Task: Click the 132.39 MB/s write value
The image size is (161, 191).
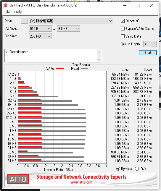Action: 120,79
